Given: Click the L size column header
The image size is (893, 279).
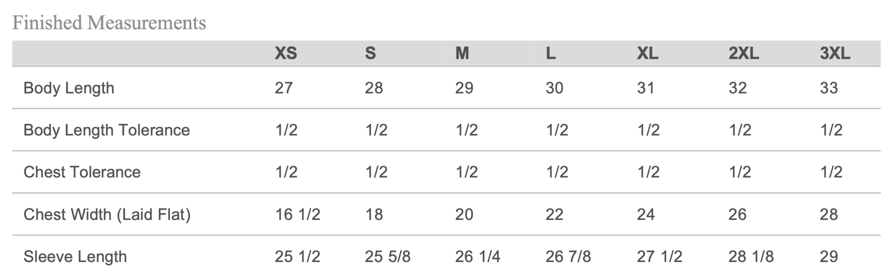Looking at the screenshot, I should tap(551, 54).
